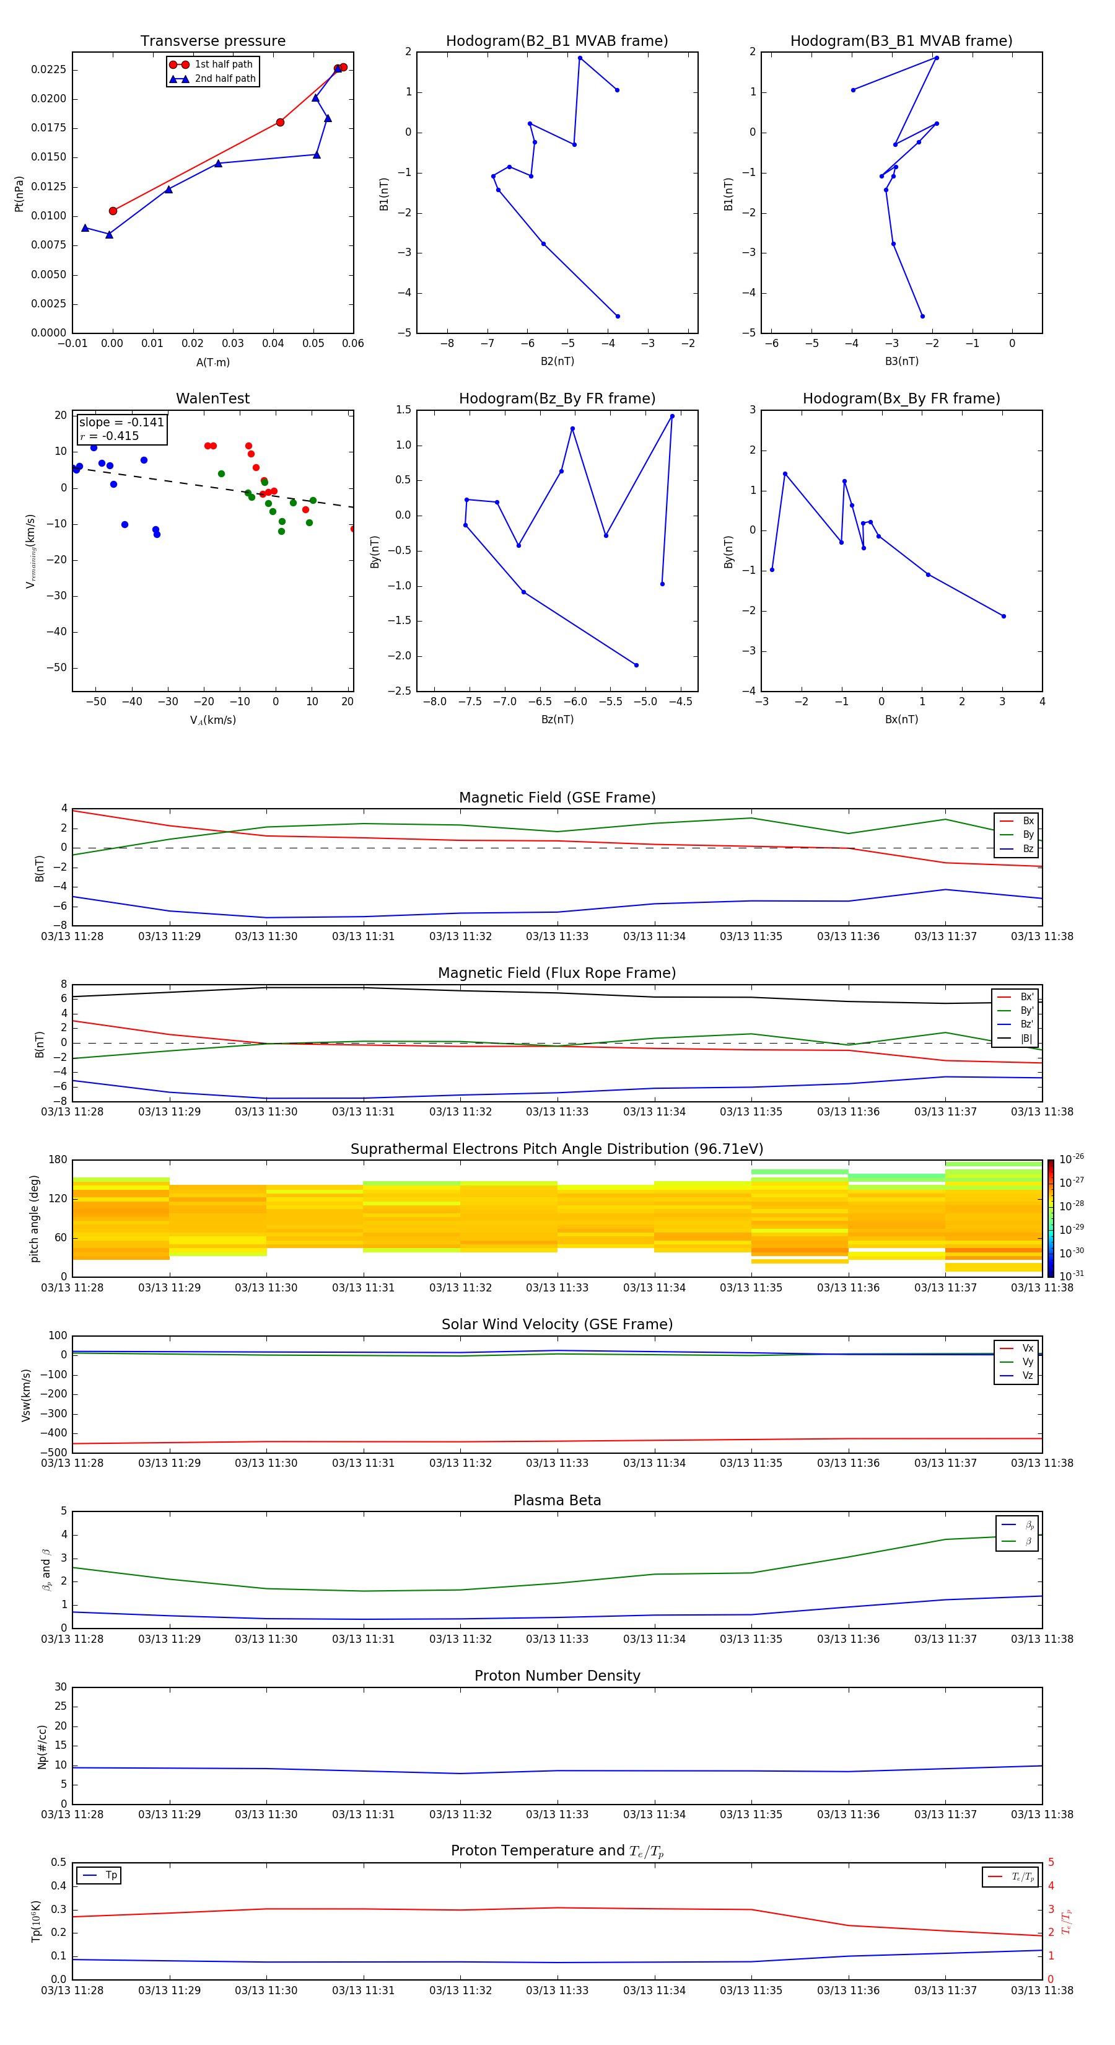
Task: Select the Bz' legend entry in Flux Rope panel
Action: 1015,1024
